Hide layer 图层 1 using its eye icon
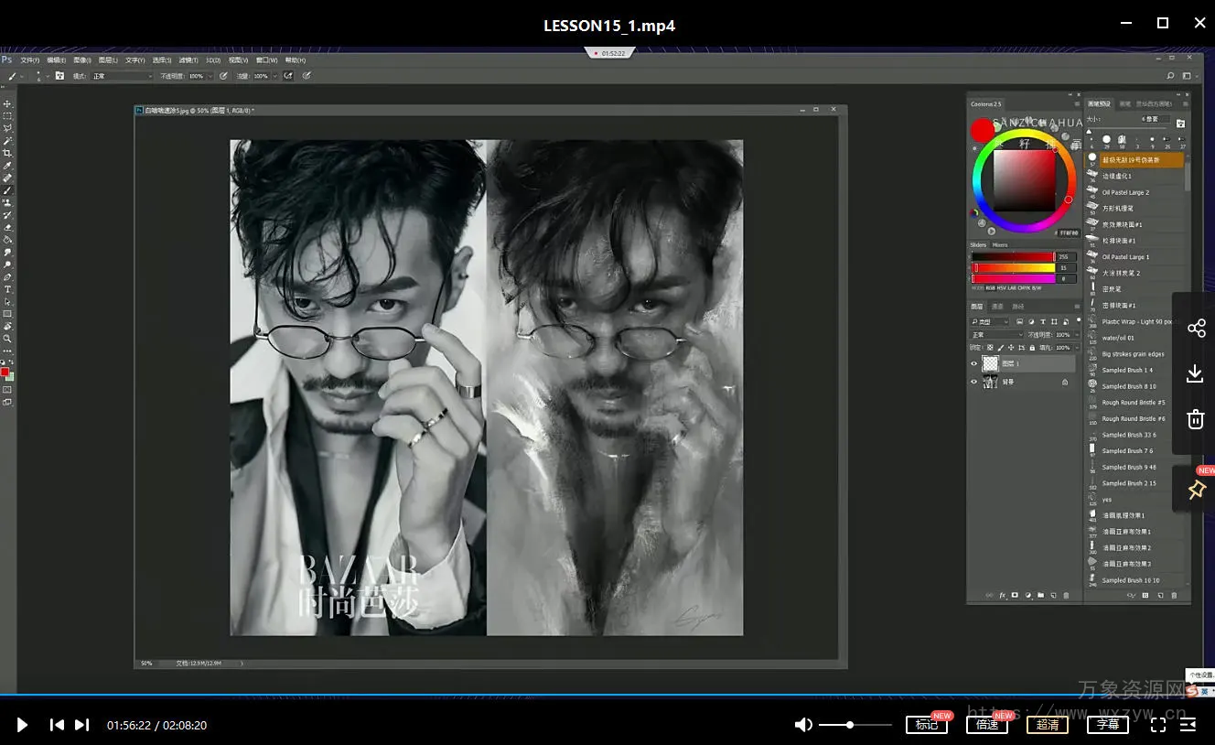1215x745 pixels. click(973, 363)
